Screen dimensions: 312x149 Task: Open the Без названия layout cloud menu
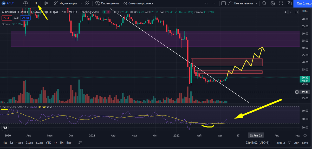(x=240, y=3)
